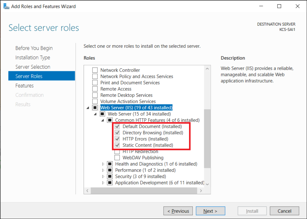Select the Default Document (Installed) row

click(x=152, y=126)
